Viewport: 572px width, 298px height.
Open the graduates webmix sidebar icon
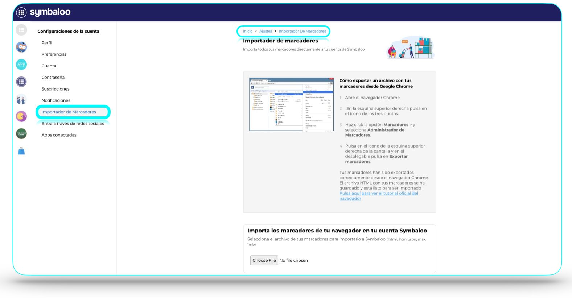click(21, 99)
